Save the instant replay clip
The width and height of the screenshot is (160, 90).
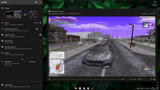click(x=37, y=29)
